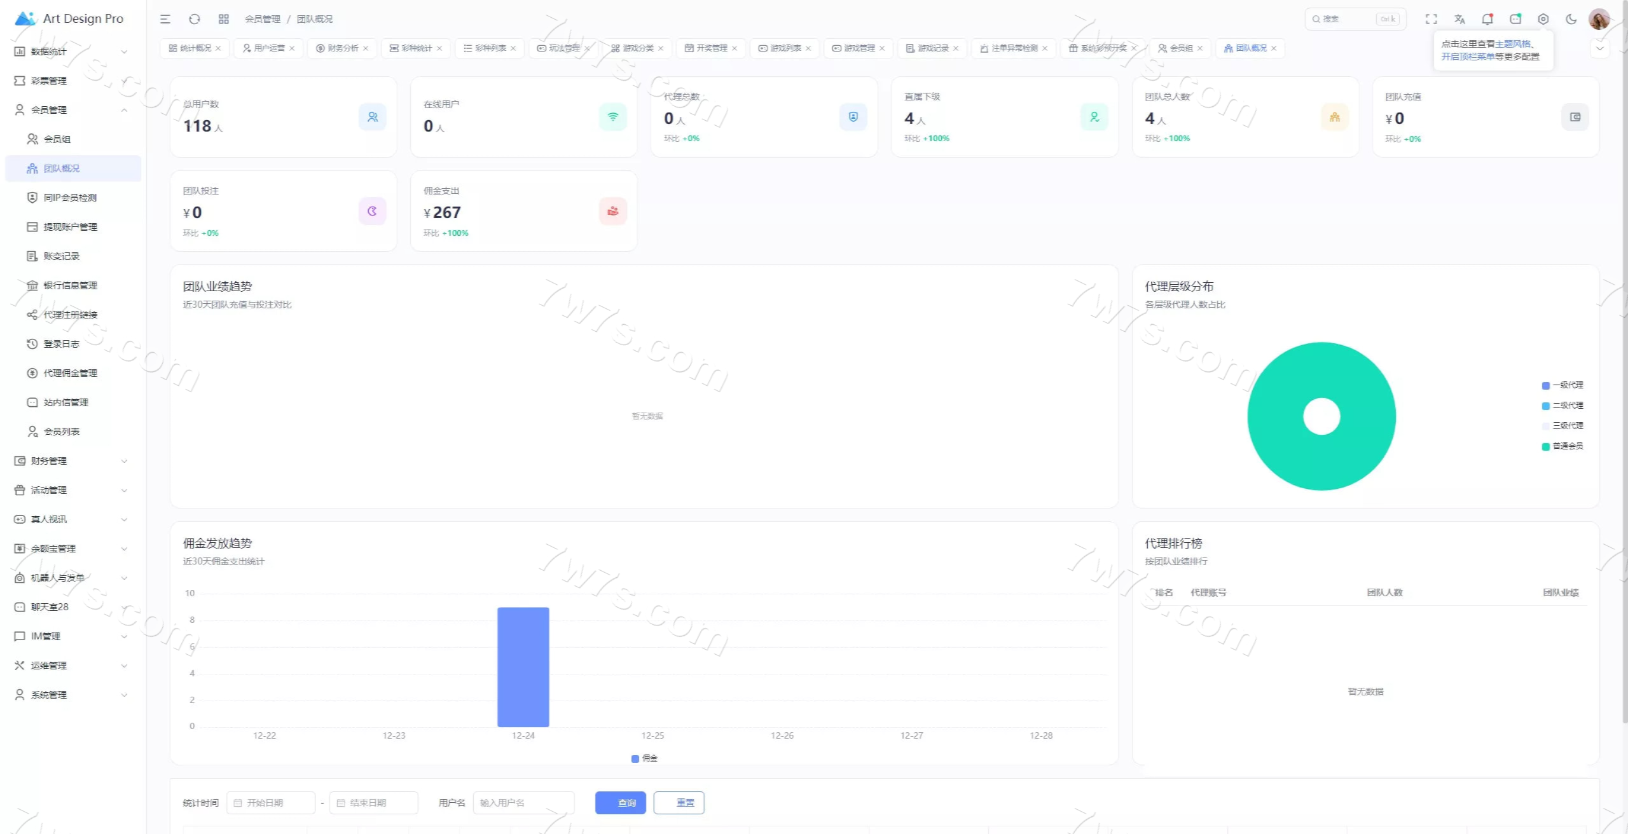The image size is (1628, 834).
Task: Collapse the sidebar menu hamburger icon
Action: (x=165, y=19)
